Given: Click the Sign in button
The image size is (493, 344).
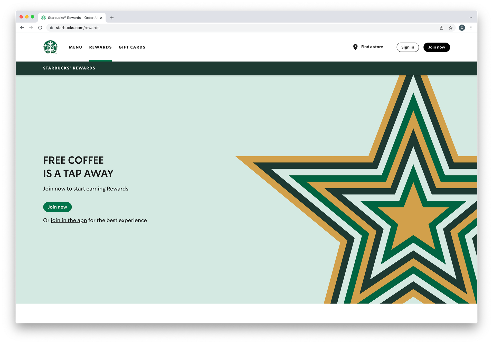Looking at the screenshot, I should pos(408,47).
